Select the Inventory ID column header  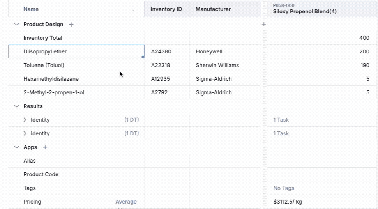[166, 9]
